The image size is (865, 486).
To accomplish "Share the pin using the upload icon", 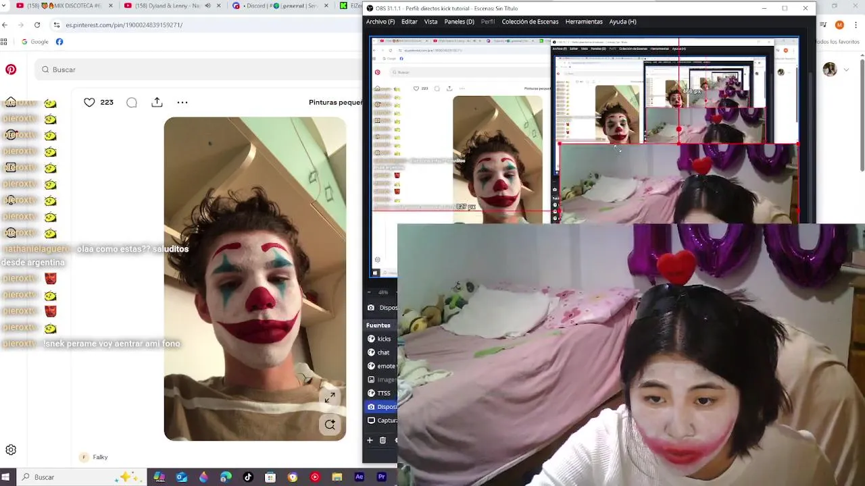I will (157, 102).
